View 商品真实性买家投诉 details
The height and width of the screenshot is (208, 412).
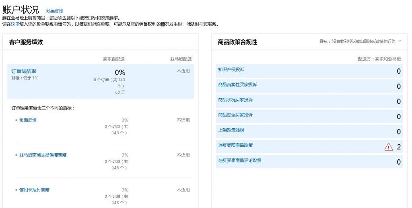(x=237, y=84)
